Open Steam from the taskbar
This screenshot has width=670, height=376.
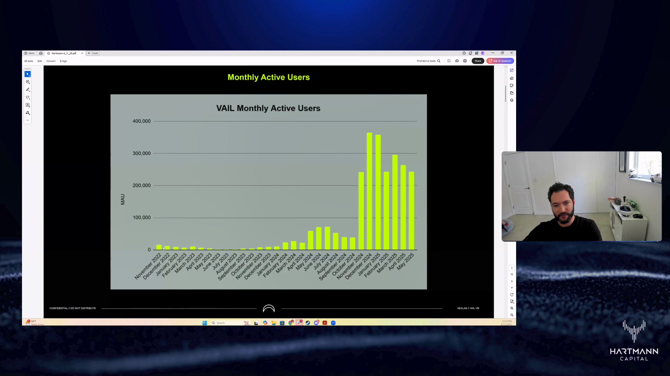click(307, 323)
